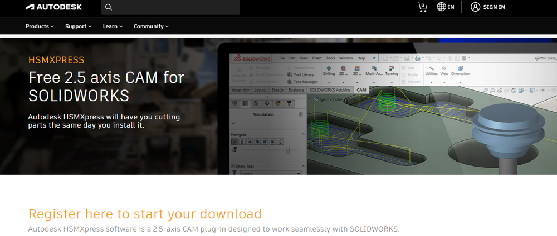This screenshot has height=236, width=557.
Task: Expand the Drilling dropdown arrow
Action: click(x=329, y=82)
